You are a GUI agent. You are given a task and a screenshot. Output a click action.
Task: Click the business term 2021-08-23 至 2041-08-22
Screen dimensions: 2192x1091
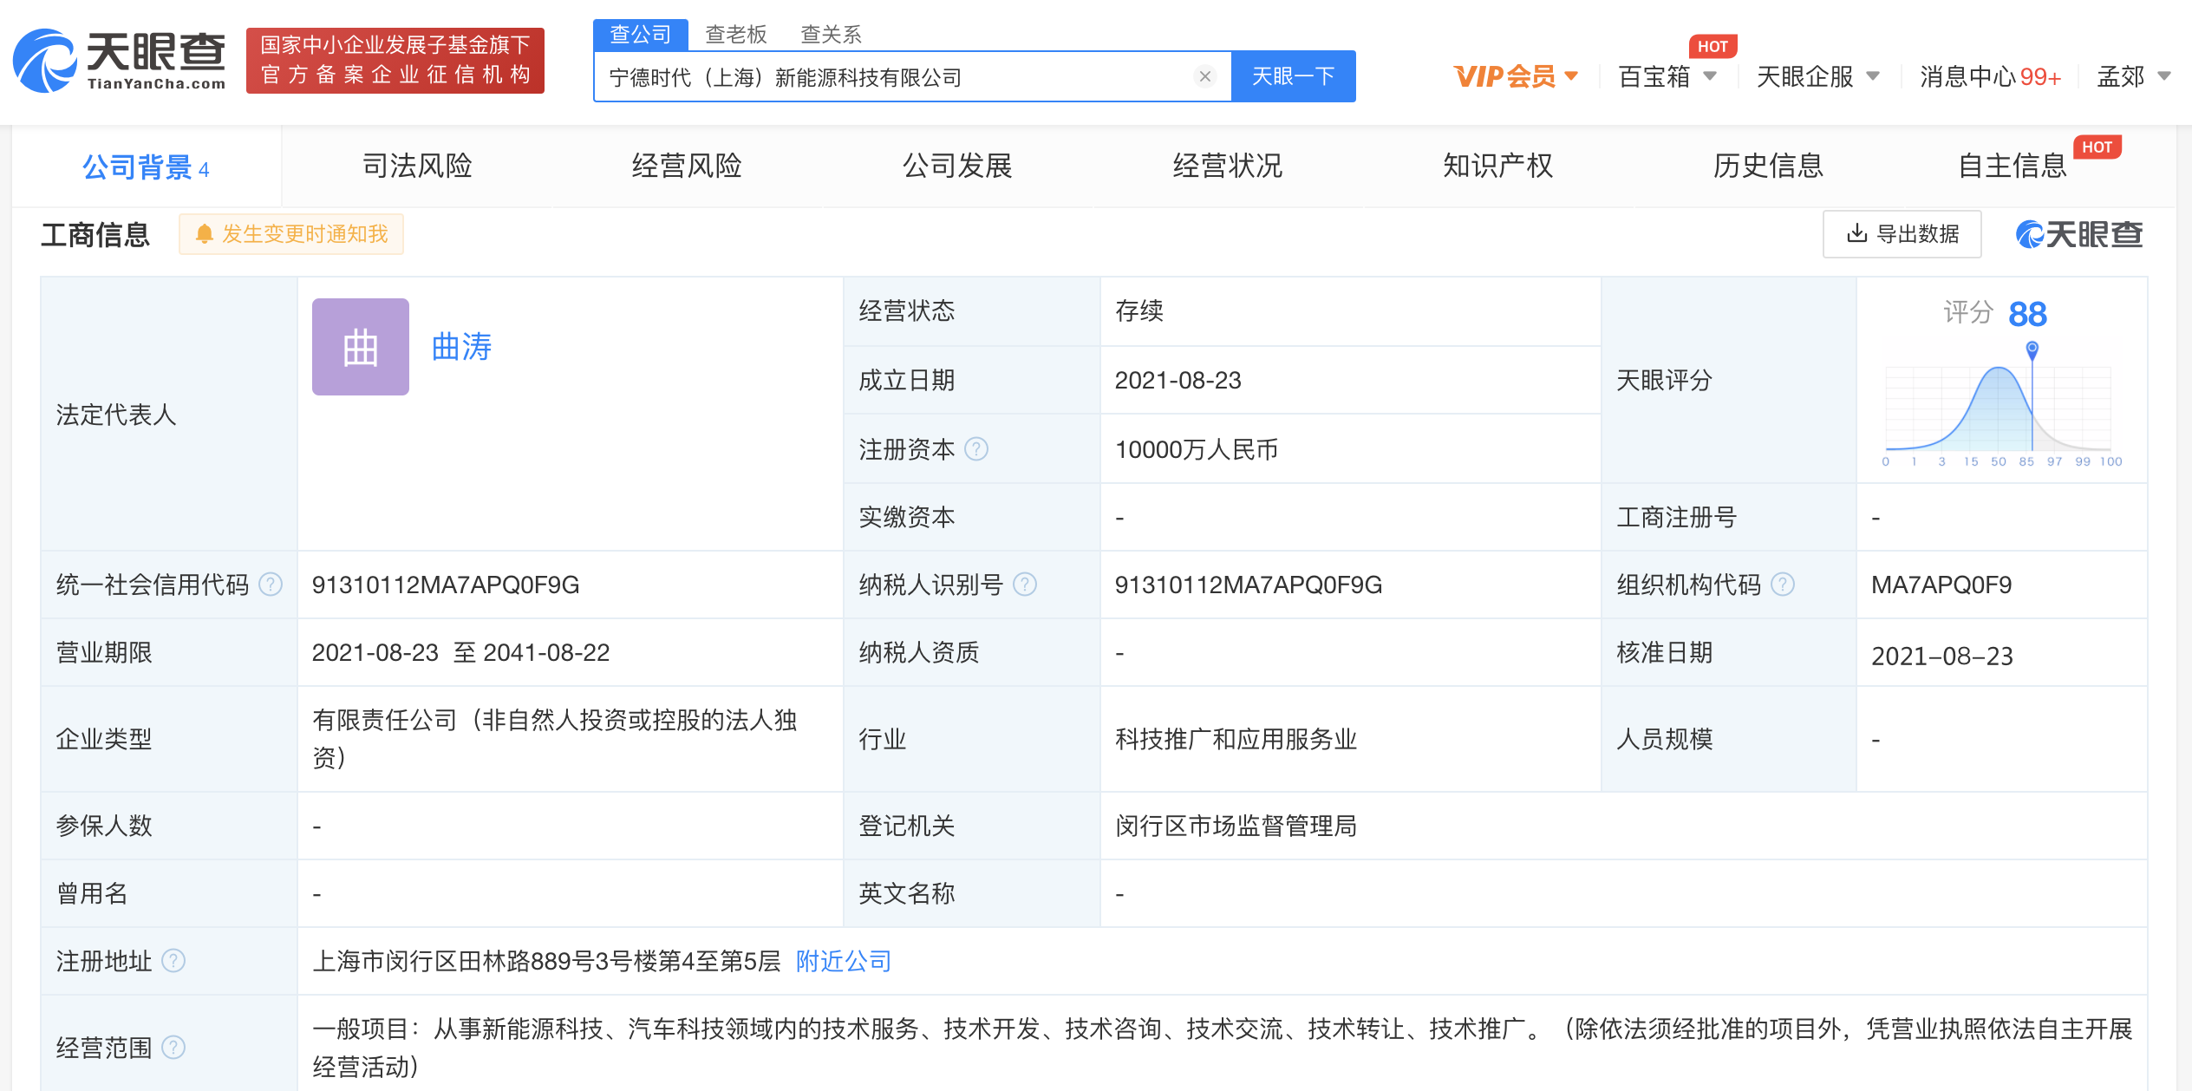click(x=460, y=652)
